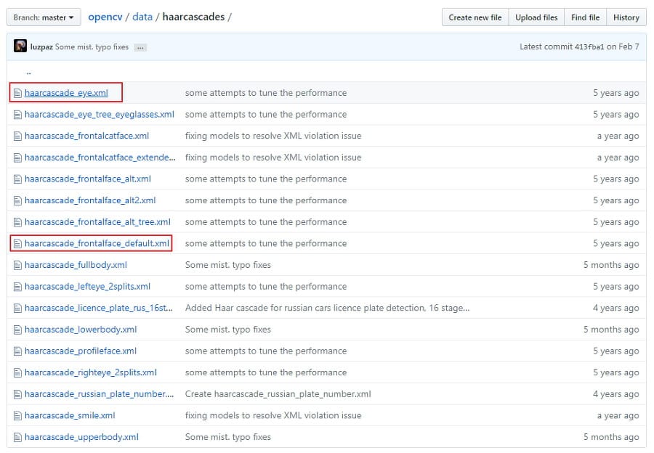Image resolution: width=654 pixels, height=453 pixels.
Task: Click file icon beside haarcascade_frontalcatface_extended entry
Action: pos(17,158)
